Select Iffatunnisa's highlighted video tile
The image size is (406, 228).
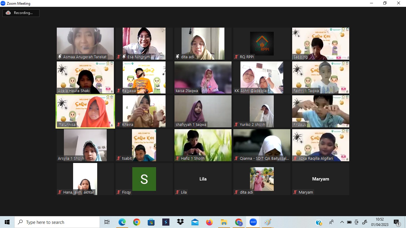pos(85,111)
